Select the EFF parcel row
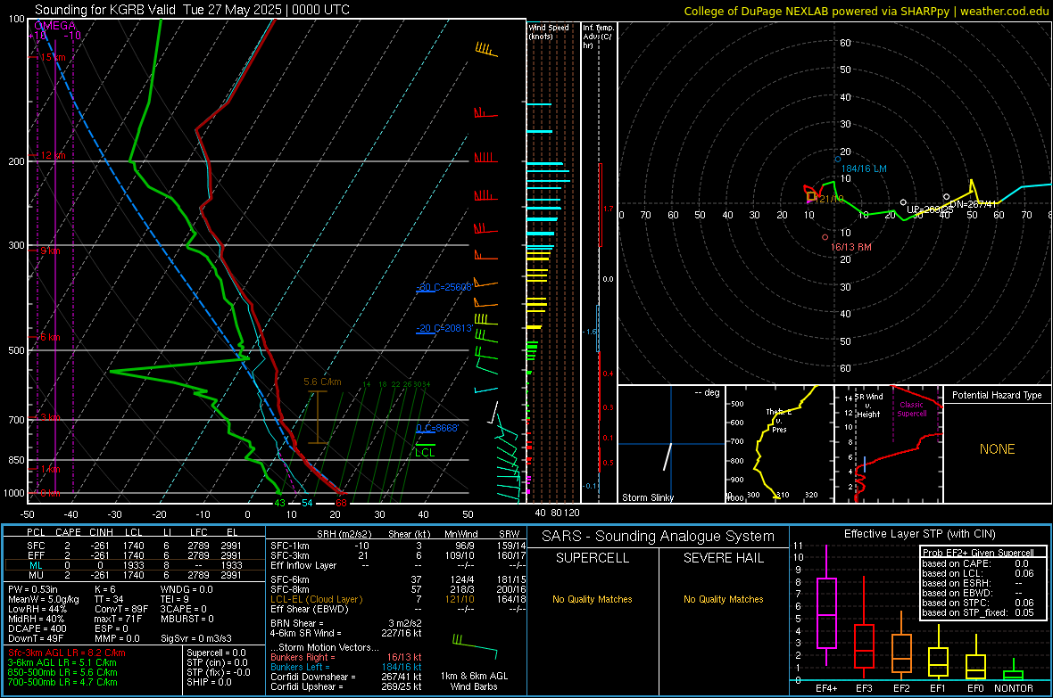The image size is (1053, 698). (133, 555)
